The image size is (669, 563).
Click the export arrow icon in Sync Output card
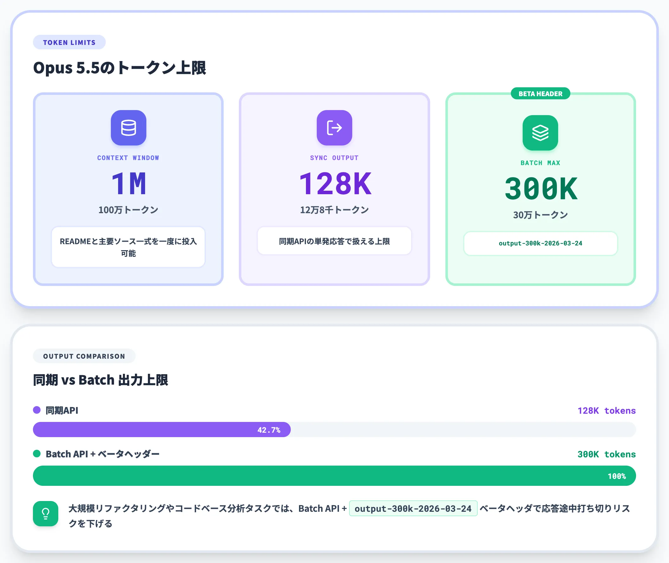click(x=334, y=128)
